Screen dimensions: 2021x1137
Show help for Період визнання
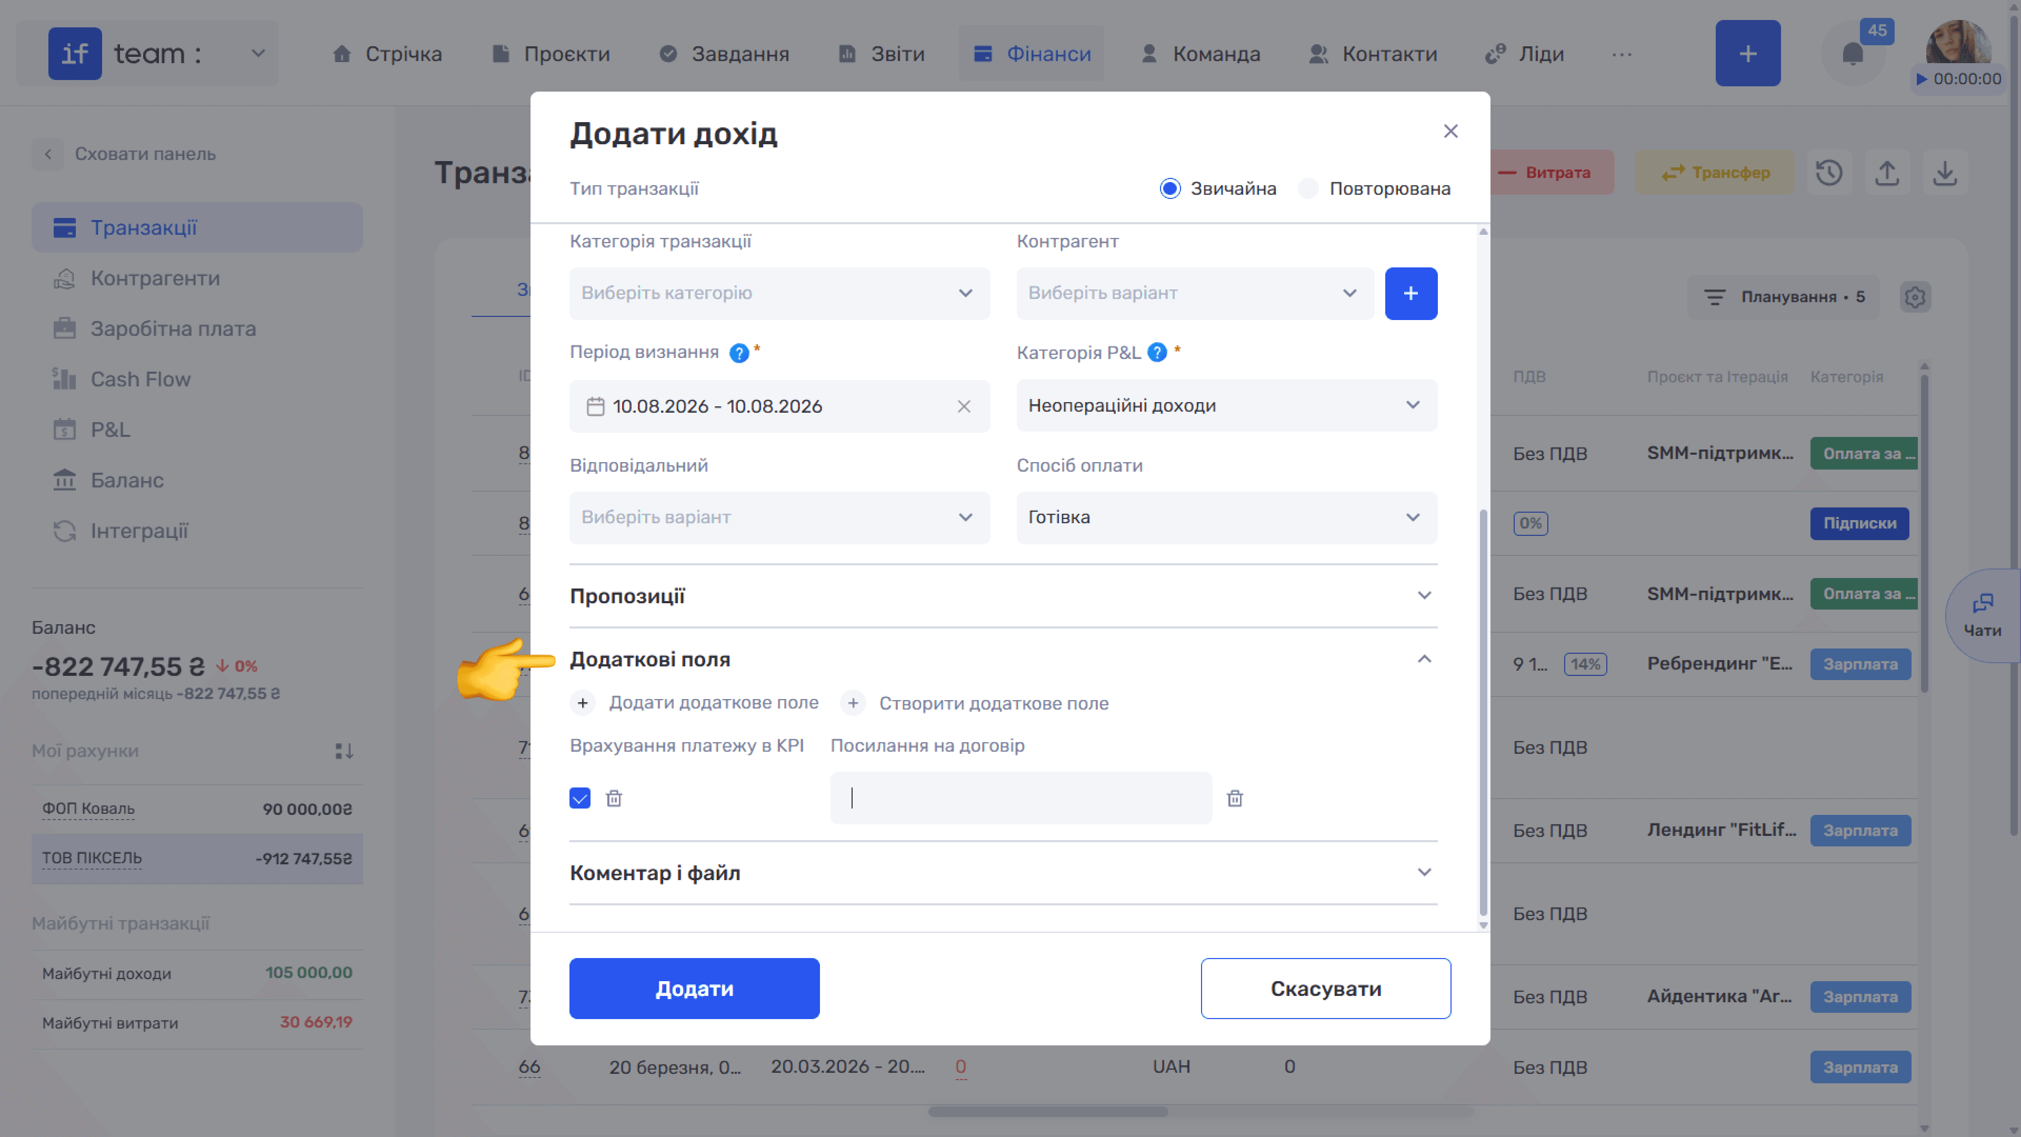(x=739, y=353)
